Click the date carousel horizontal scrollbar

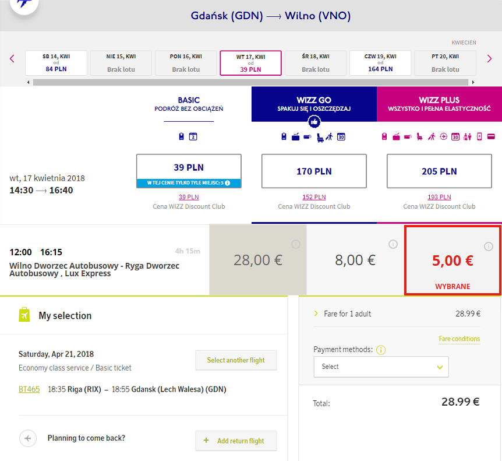click(250, 82)
